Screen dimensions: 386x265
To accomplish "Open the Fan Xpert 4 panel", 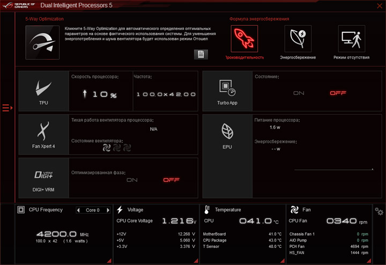I will (44, 135).
